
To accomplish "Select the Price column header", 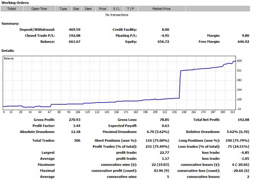I will (x=103, y=9).
